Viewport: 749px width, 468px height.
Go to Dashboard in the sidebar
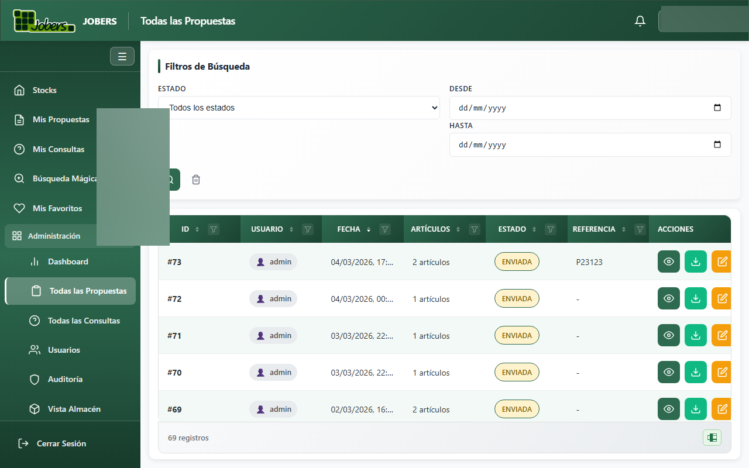tap(68, 261)
